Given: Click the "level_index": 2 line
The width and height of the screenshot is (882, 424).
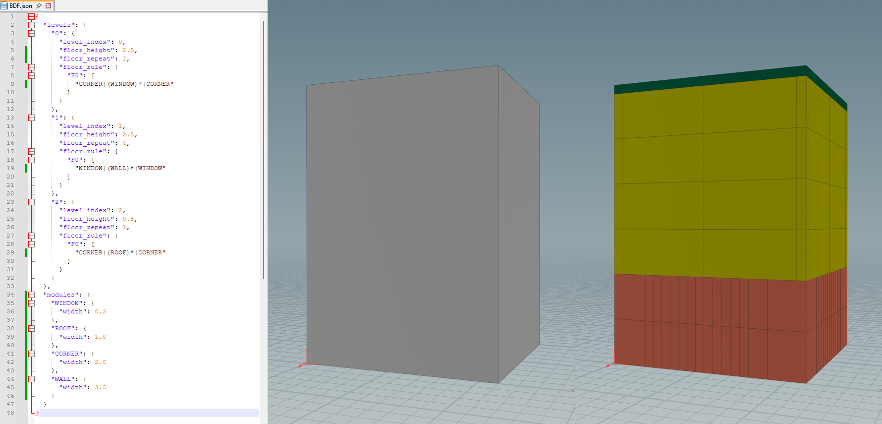Looking at the screenshot, I should [x=92, y=210].
